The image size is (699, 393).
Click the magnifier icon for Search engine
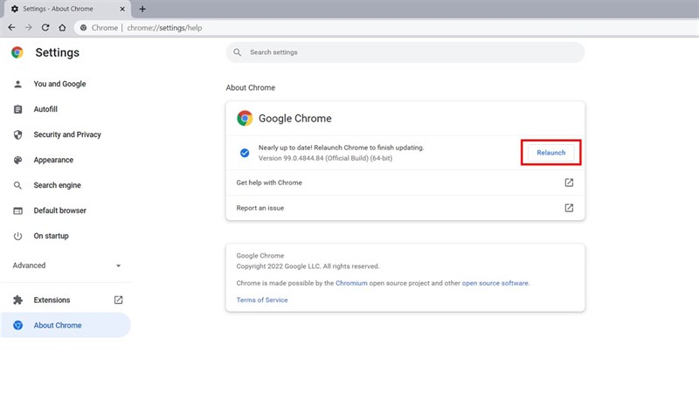[x=17, y=185]
